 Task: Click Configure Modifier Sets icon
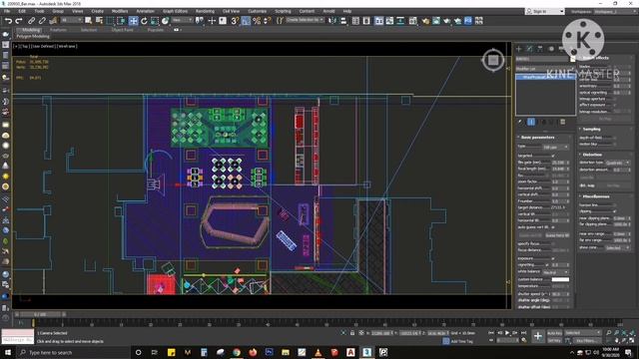tap(563, 122)
